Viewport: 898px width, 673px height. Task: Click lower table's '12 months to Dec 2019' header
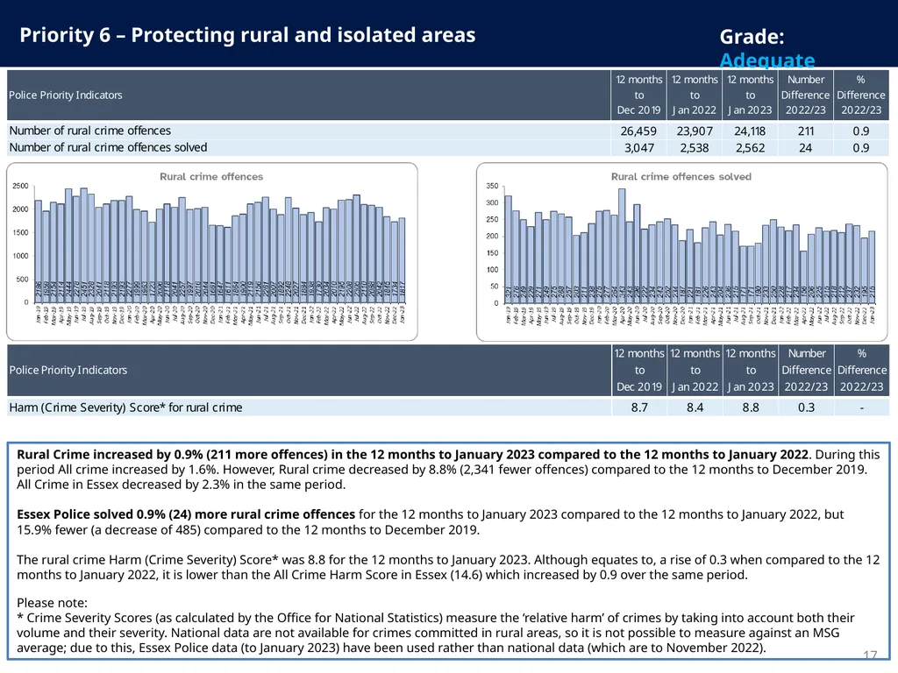click(639, 370)
